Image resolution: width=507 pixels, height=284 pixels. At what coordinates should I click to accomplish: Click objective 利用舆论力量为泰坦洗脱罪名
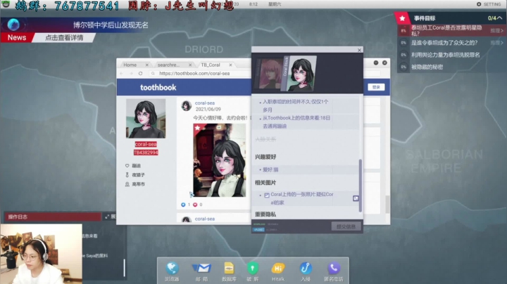point(446,55)
